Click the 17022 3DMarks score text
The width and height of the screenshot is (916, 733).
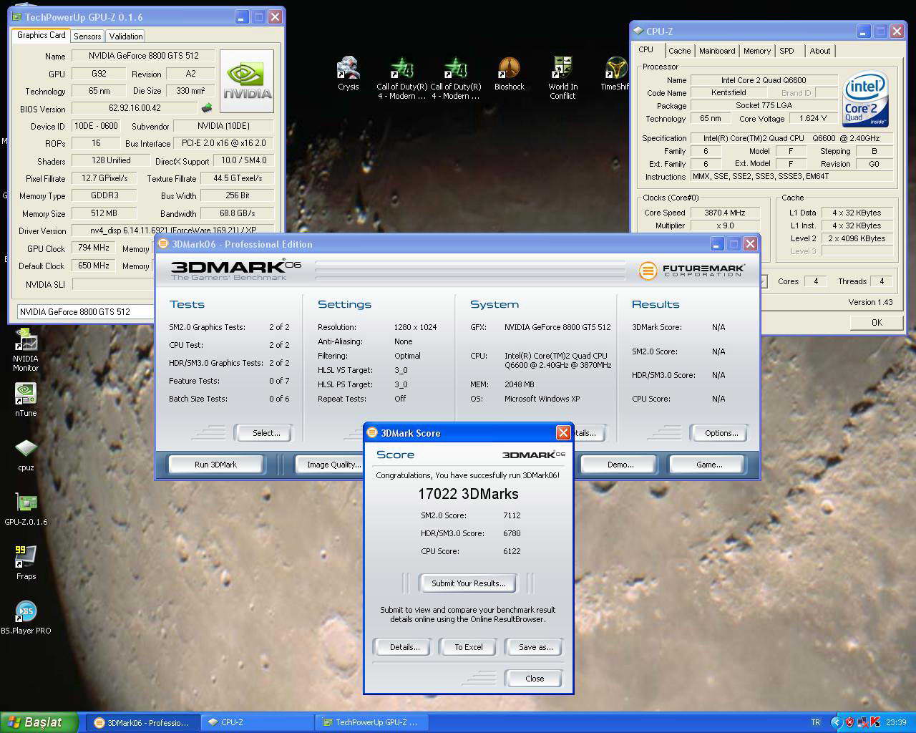(x=468, y=494)
